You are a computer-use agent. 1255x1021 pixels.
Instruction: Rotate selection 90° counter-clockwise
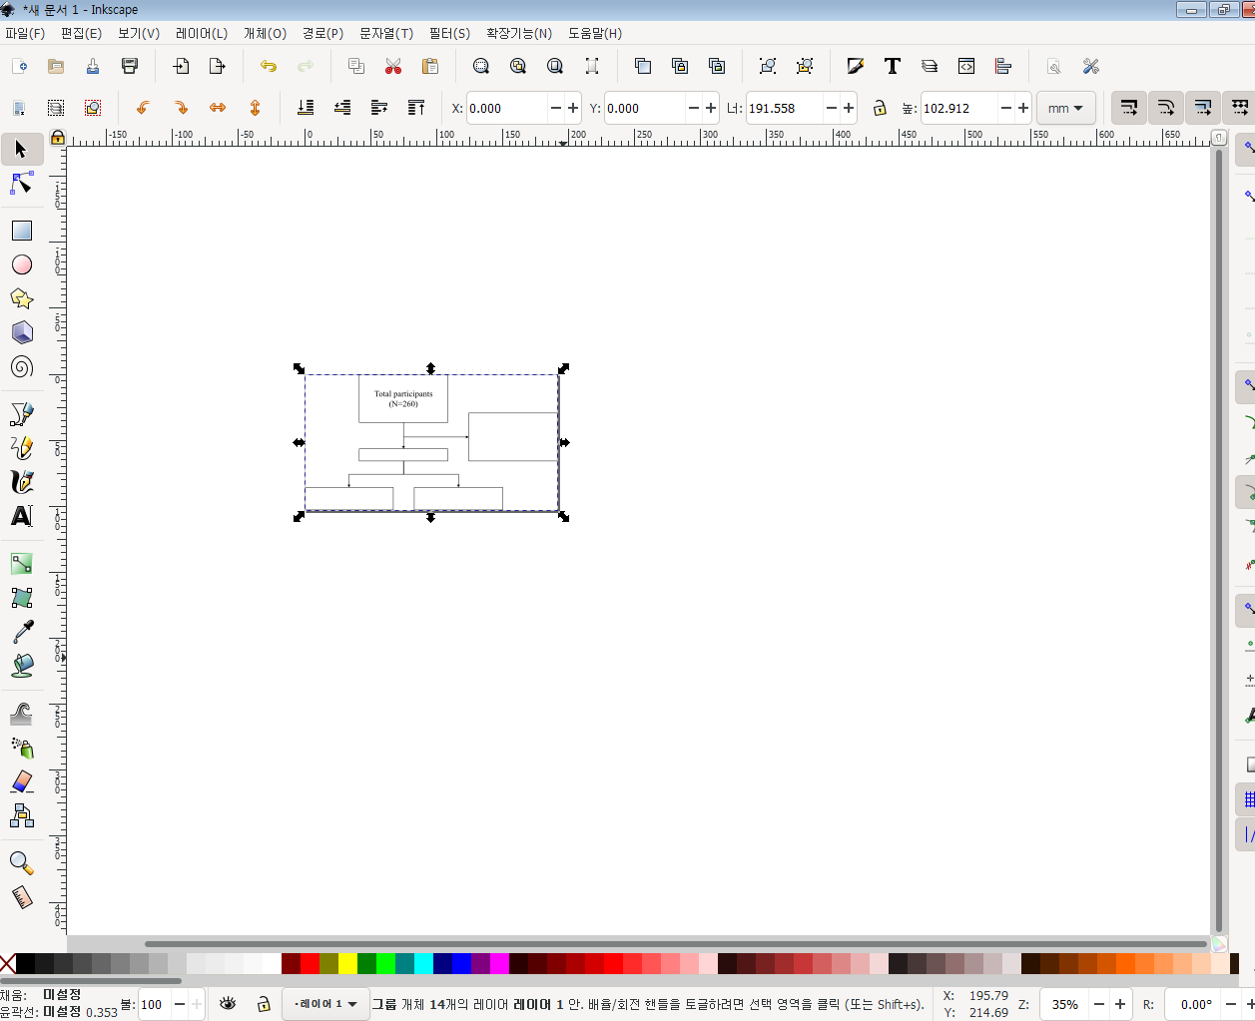coord(144,108)
